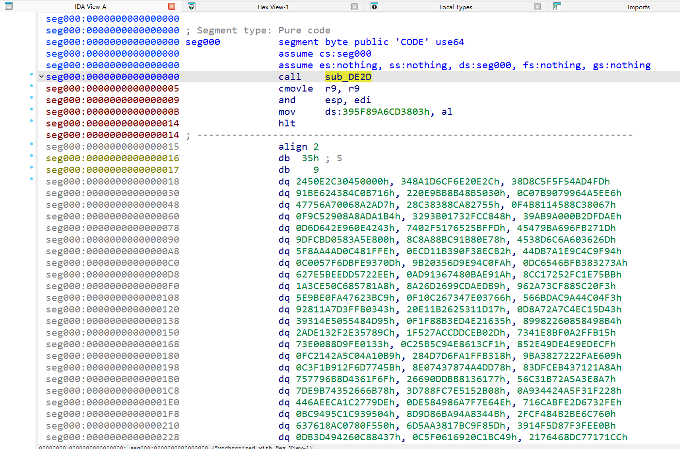Click the align 2 directive

299,146
